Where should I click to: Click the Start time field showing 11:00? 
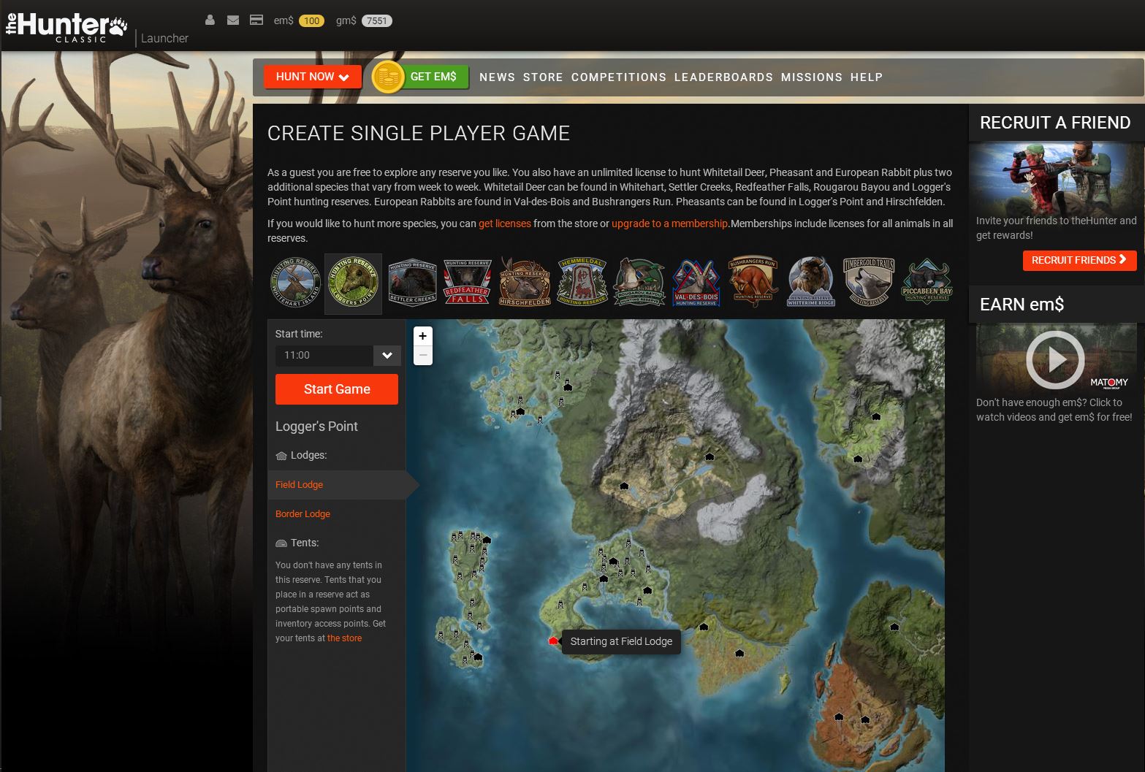[x=324, y=356]
